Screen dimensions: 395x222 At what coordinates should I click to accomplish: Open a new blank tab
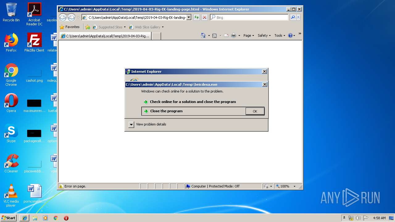156,36
